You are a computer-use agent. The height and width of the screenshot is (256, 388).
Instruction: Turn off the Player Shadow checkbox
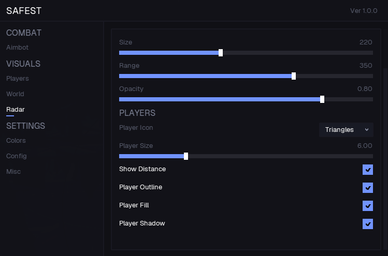pyautogui.click(x=368, y=224)
